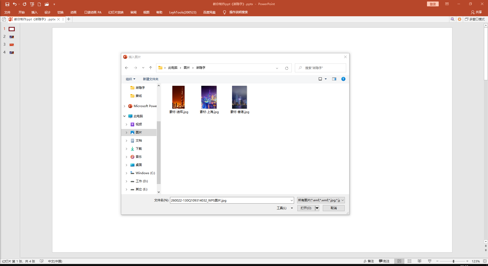Start slideshow from the status bar icon
Image resolution: width=488 pixels, height=266 pixels.
click(x=430, y=261)
